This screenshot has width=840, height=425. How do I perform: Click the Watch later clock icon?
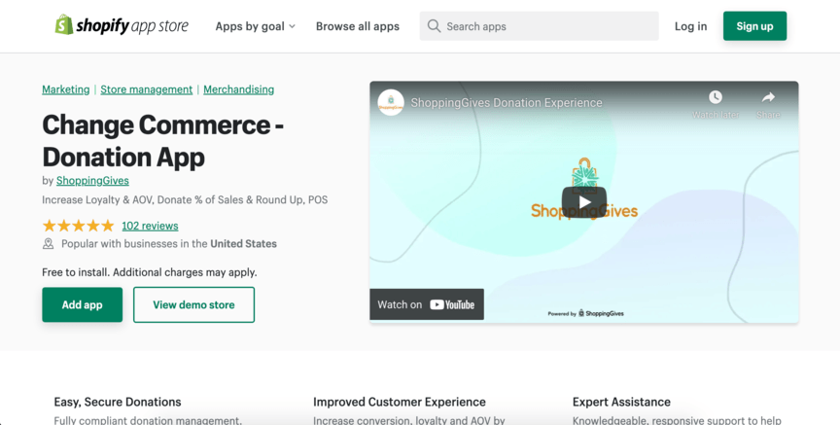pyautogui.click(x=716, y=97)
